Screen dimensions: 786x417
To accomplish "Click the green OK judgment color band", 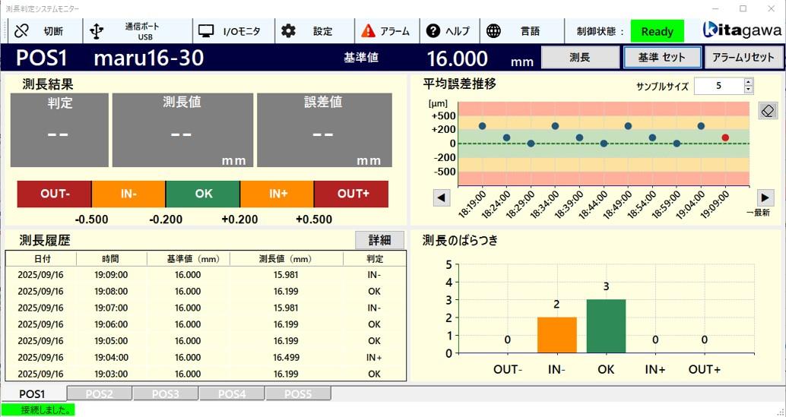I will pos(203,194).
